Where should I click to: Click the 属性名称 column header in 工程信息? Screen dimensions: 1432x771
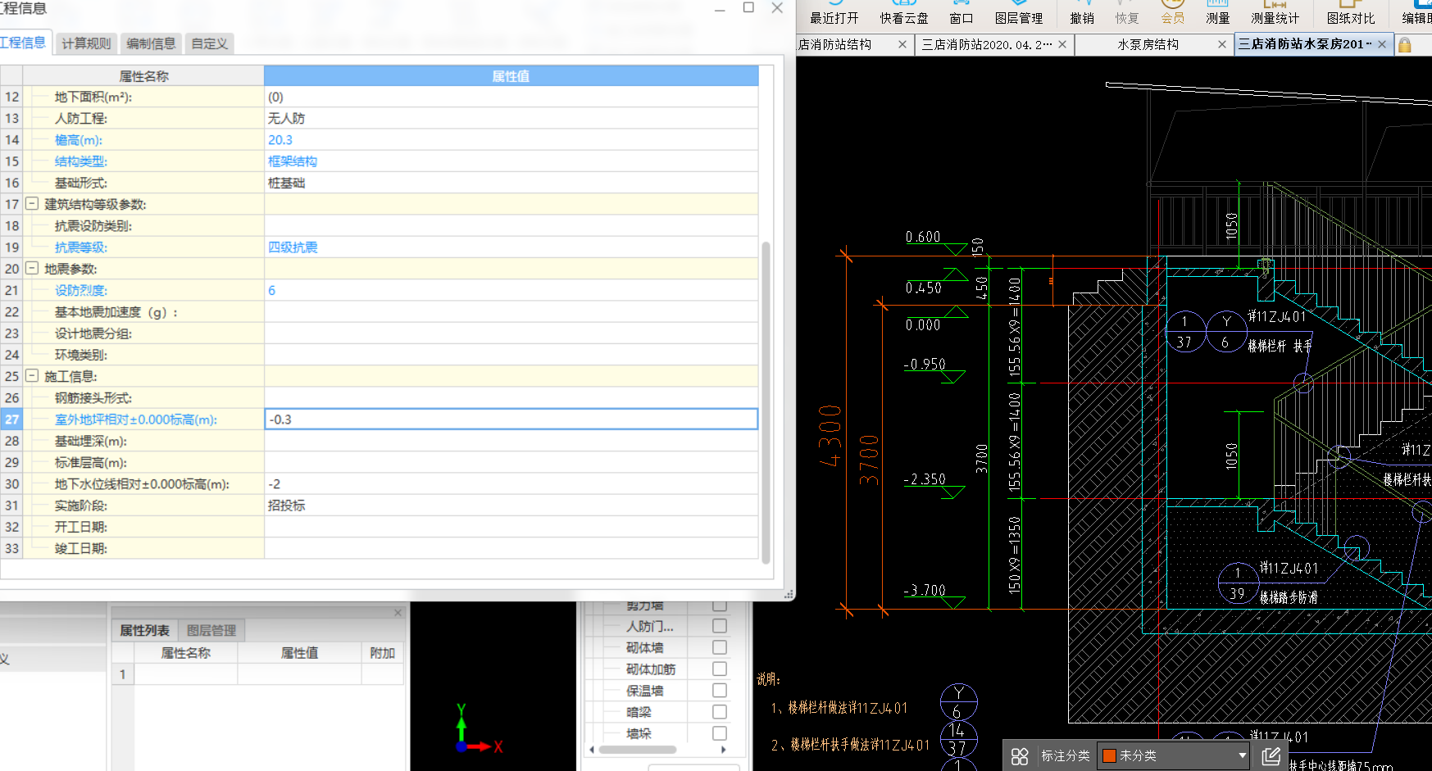tap(143, 76)
